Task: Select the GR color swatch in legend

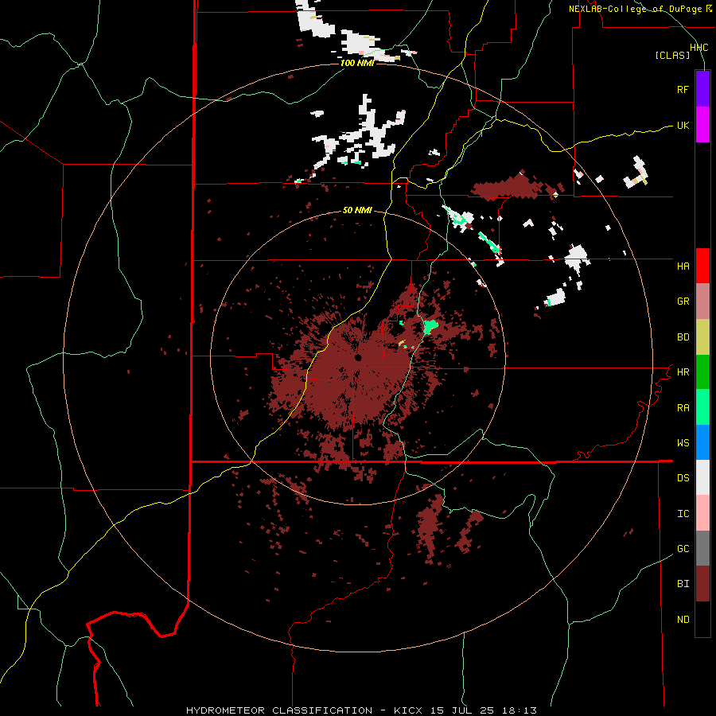Action: [x=702, y=301]
